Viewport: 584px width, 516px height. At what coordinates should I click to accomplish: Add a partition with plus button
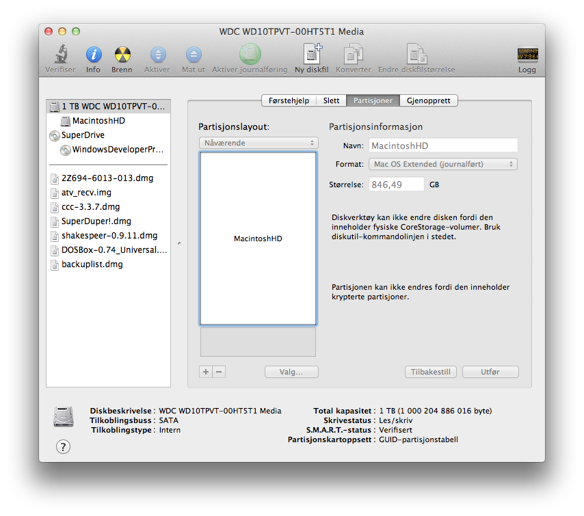[206, 372]
